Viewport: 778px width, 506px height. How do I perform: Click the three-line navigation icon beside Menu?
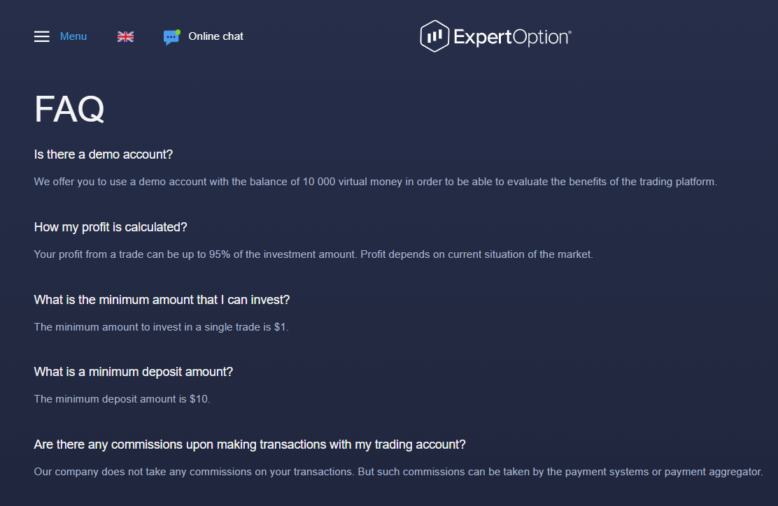click(41, 36)
